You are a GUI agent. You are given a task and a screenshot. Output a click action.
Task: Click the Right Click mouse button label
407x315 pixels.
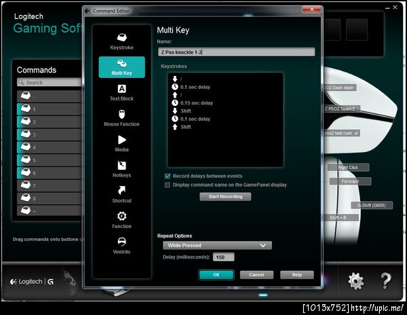click(348, 168)
